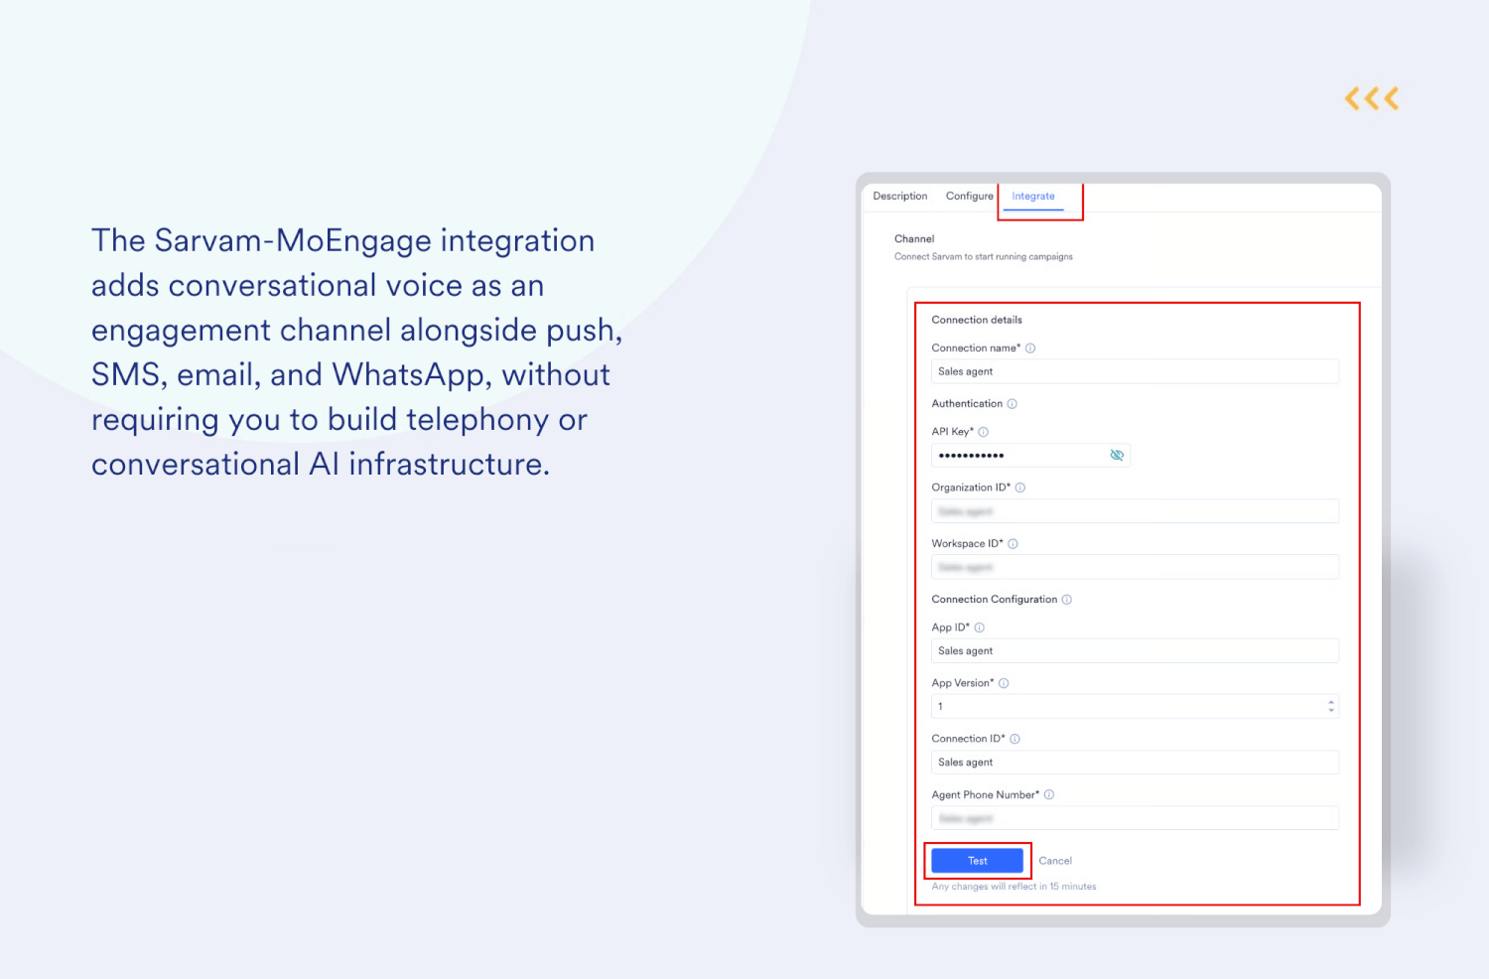
Task: Select the Integrate tab
Action: [x=1033, y=197]
